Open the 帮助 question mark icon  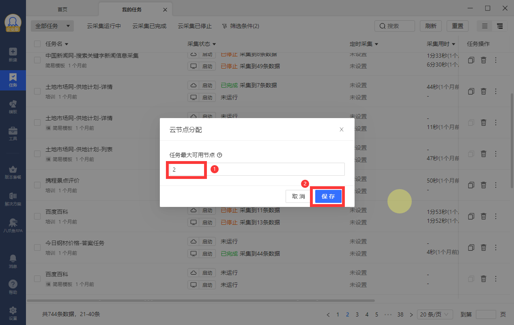(13, 287)
